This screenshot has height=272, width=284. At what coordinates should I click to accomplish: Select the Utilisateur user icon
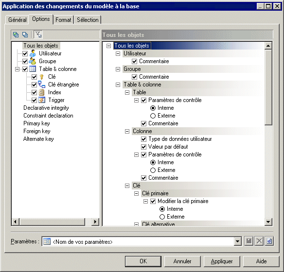[x=33, y=53]
